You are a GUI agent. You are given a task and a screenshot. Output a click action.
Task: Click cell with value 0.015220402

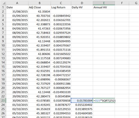(x=82, y=105)
